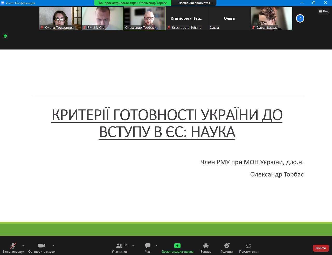Open the Reactions emoji picker
This screenshot has width=332, height=255.
click(x=227, y=246)
